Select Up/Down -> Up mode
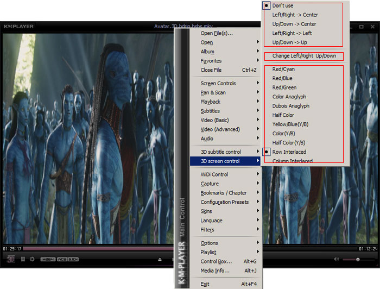380x289 pixels. pyautogui.click(x=306, y=42)
